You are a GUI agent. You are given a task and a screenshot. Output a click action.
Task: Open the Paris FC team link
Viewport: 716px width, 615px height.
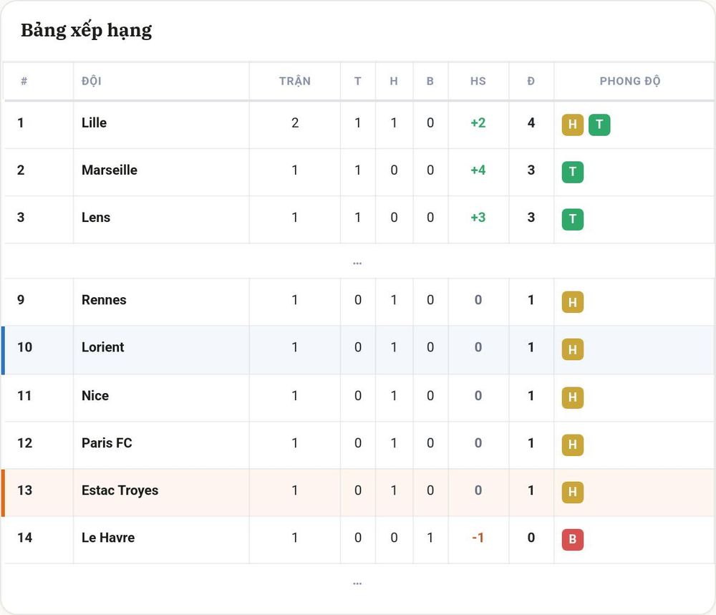click(107, 443)
